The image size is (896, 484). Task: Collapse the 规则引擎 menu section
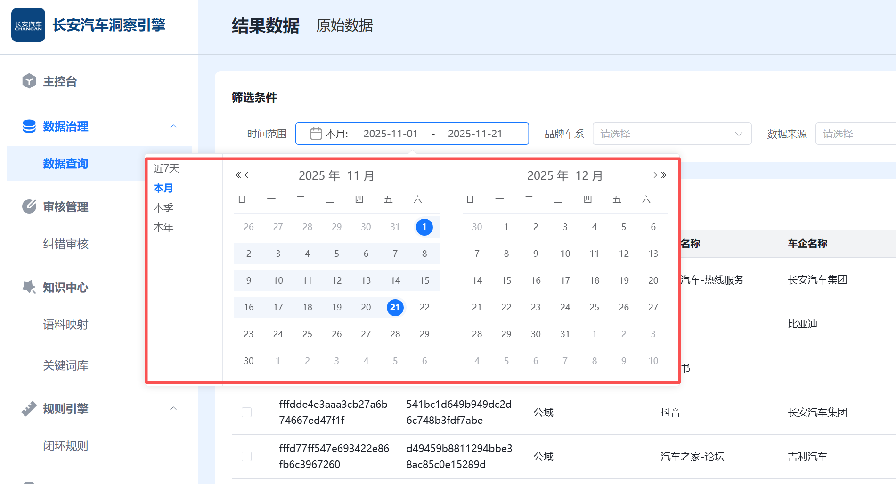(x=173, y=408)
